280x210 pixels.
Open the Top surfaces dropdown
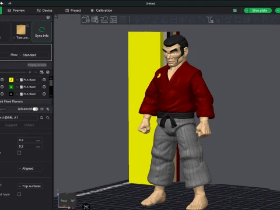[x=30, y=186]
